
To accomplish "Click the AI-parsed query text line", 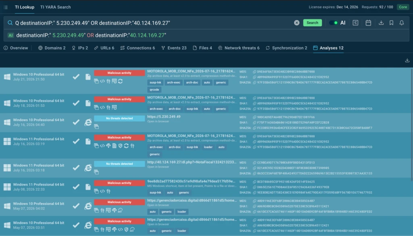I will (91, 35).
